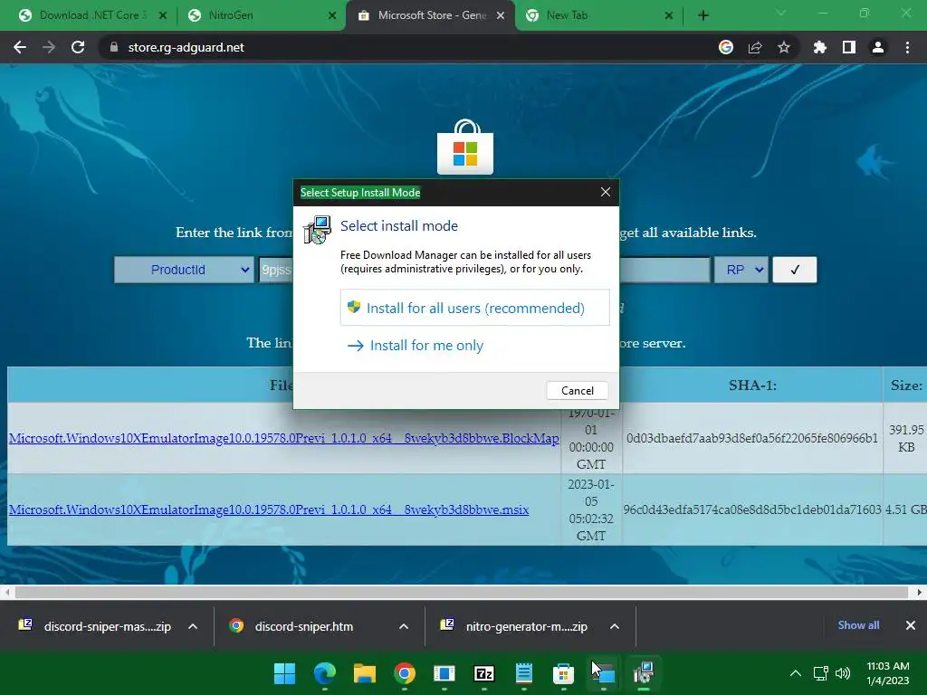Viewport: 927px width, 695px height.
Task: Share this page icon
Action: tap(755, 47)
